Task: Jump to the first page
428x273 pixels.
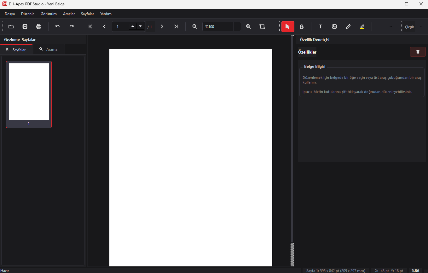Action: click(90, 27)
